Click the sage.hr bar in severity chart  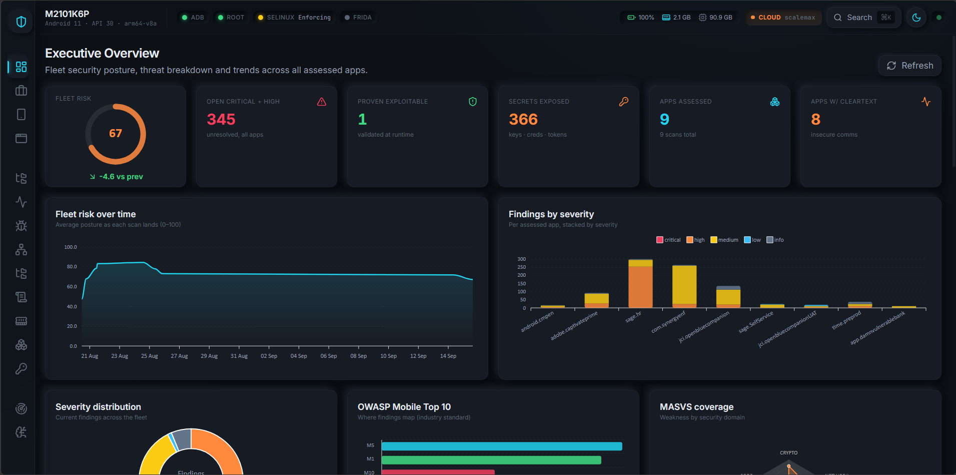[x=640, y=283]
